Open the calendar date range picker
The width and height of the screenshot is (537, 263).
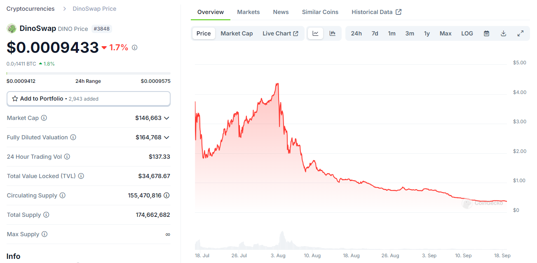(486, 33)
